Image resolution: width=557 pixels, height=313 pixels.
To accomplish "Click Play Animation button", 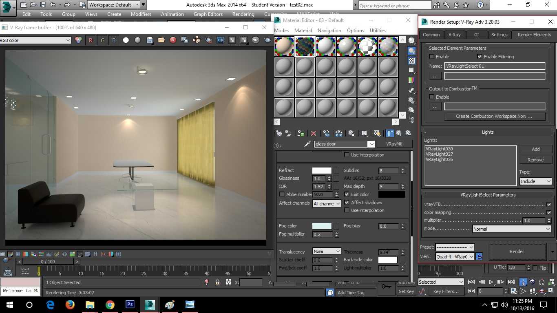I will tap(491, 282).
